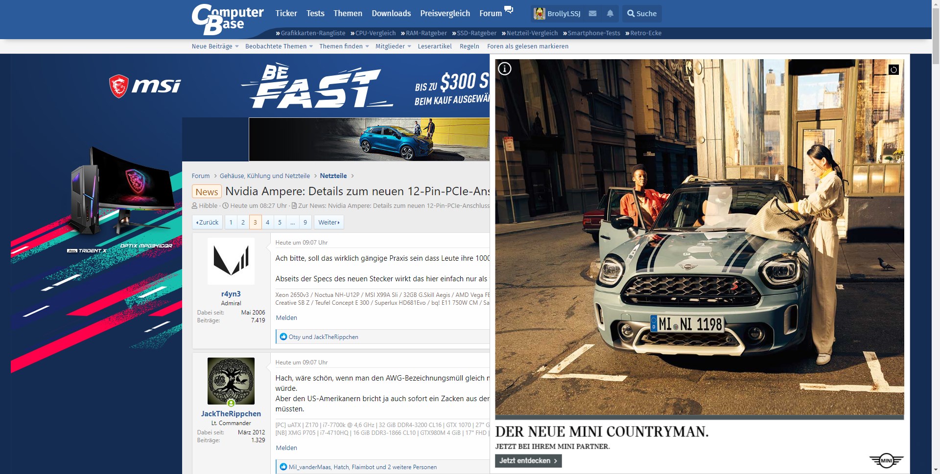The width and height of the screenshot is (940, 474).
Task: Go to next page with Weiter
Action: click(x=329, y=222)
